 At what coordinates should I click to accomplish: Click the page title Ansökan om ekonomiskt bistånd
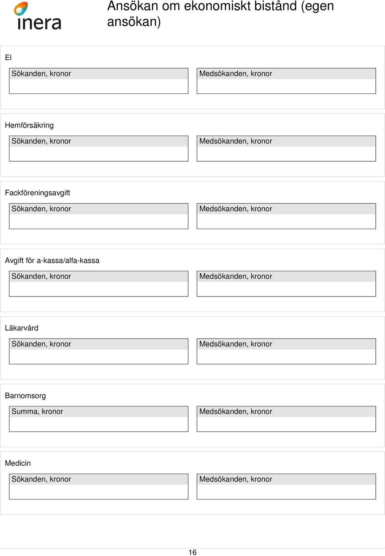coord(221,14)
